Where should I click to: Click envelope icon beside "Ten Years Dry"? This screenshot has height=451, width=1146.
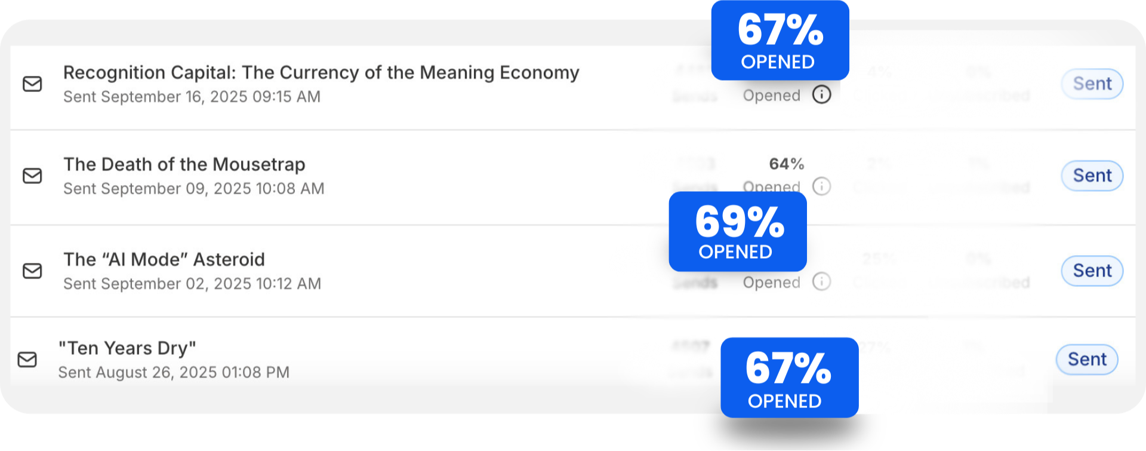(27, 360)
